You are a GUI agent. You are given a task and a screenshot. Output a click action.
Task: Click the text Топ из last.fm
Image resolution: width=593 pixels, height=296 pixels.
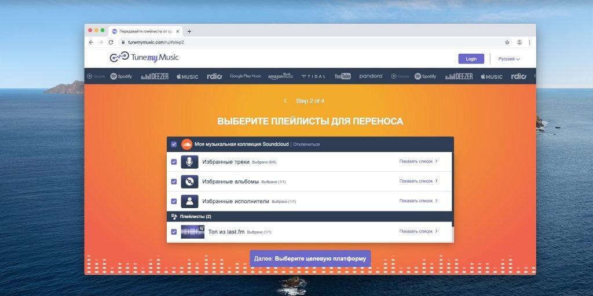[226, 232]
